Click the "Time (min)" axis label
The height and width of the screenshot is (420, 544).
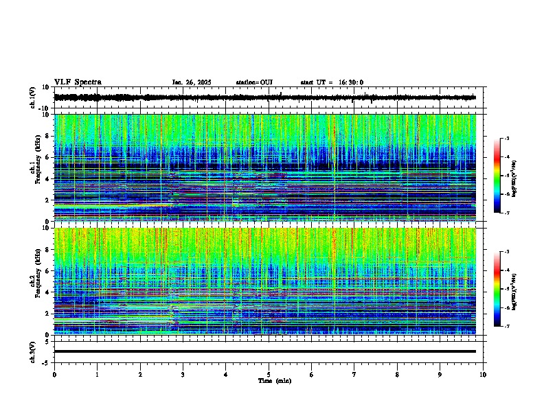275,381
